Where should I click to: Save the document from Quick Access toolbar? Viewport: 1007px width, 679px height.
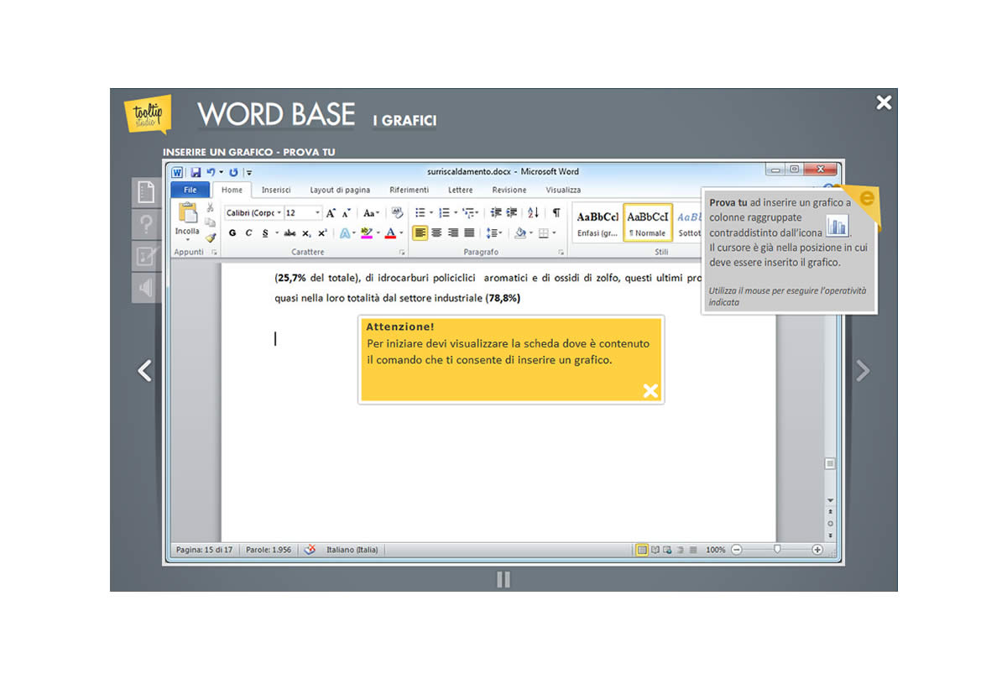[196, 172]
